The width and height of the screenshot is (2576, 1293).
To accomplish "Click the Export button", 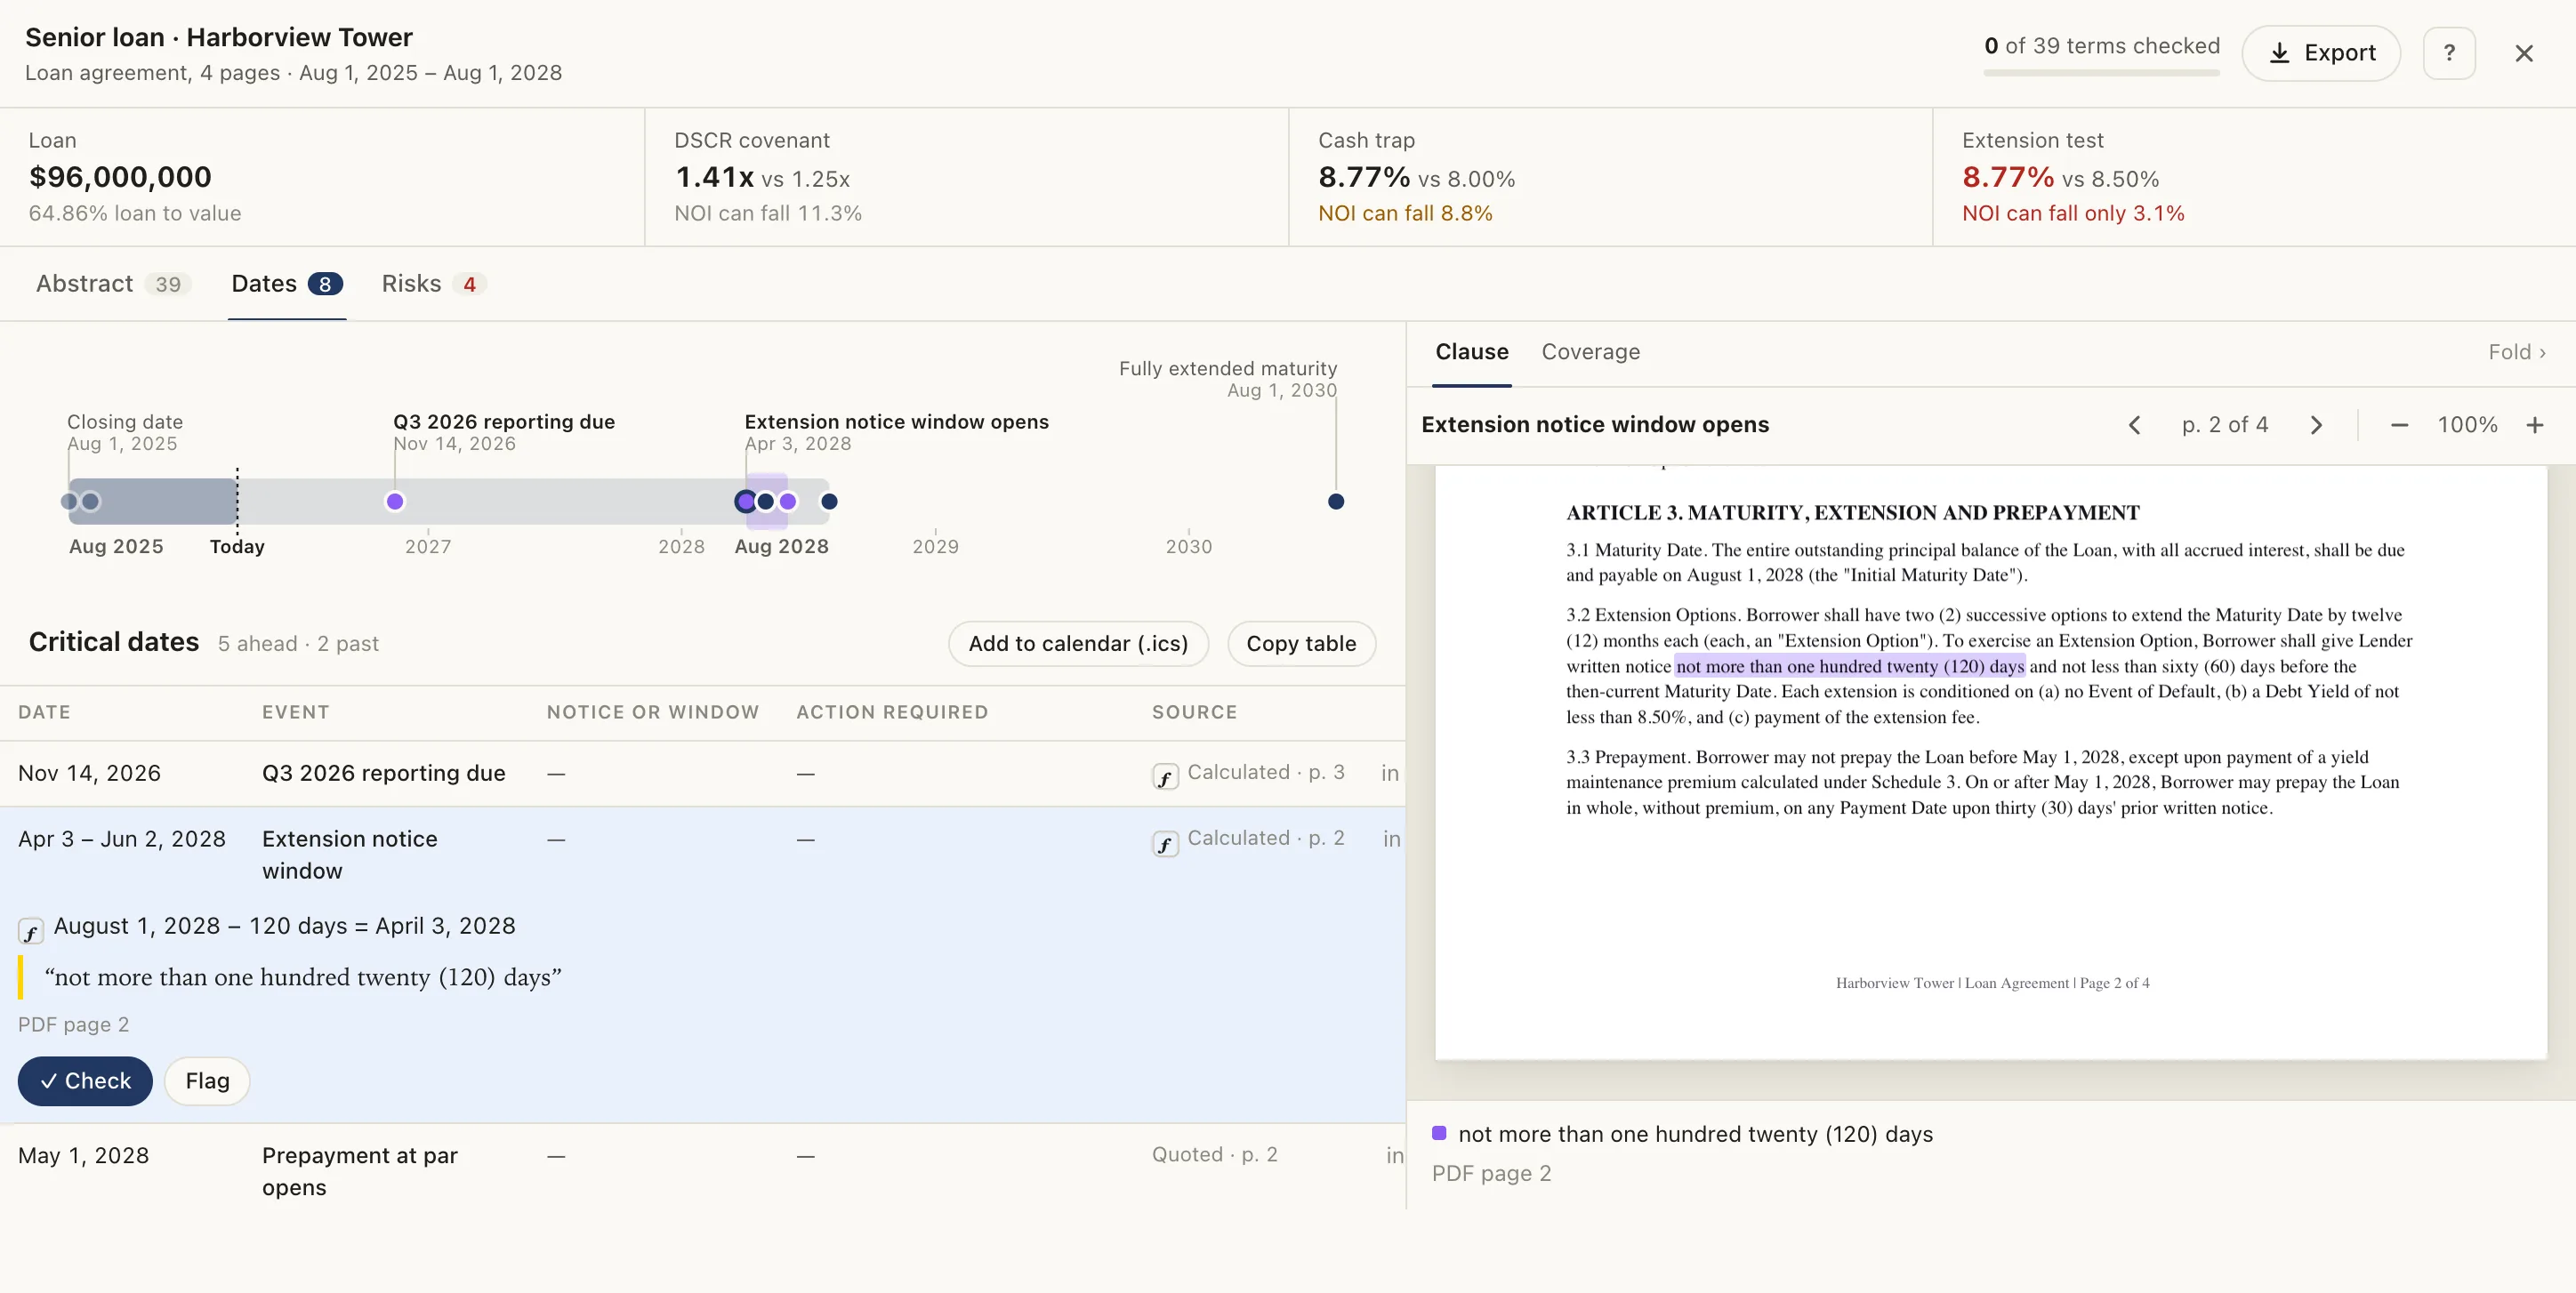I will tap(2320, 53).
